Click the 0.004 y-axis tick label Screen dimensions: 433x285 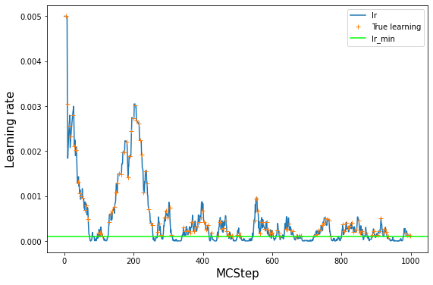point(30,62)
